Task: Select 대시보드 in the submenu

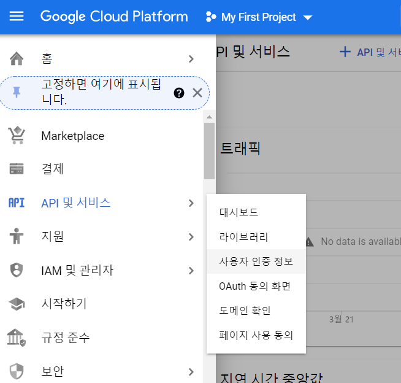Action: pyautogui.click(x=256, y=212)
